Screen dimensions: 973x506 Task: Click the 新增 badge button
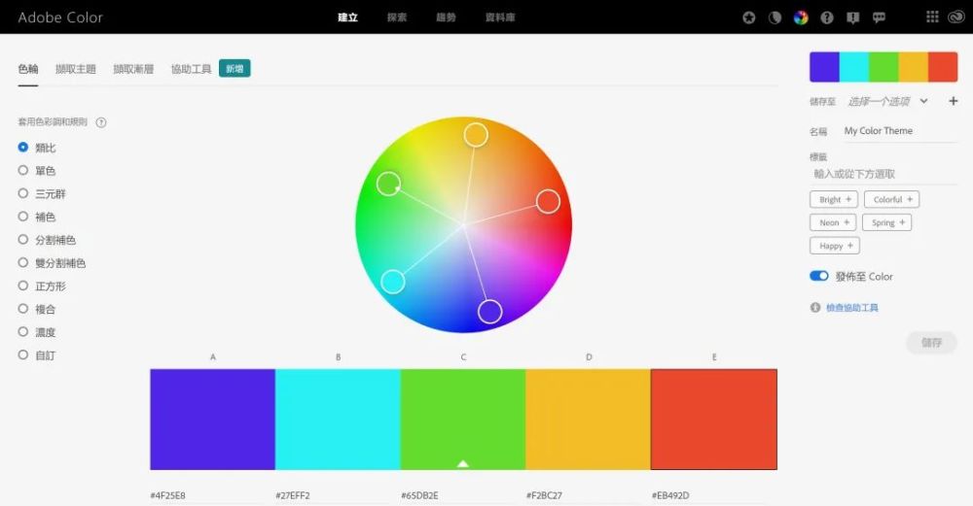[234, 69]
